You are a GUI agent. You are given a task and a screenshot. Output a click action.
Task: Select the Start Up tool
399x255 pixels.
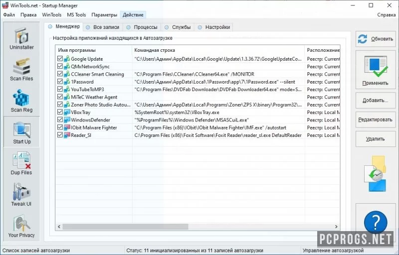[x=21, y=132]
